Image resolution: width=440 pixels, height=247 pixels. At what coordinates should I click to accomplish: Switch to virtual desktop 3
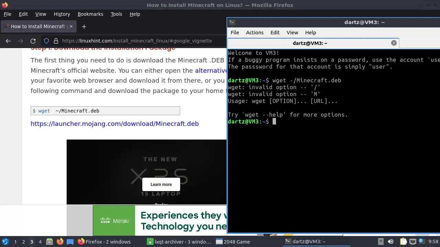(x=32, y=242)
